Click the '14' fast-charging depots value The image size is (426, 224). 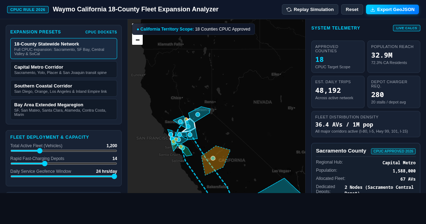(115, 159)
